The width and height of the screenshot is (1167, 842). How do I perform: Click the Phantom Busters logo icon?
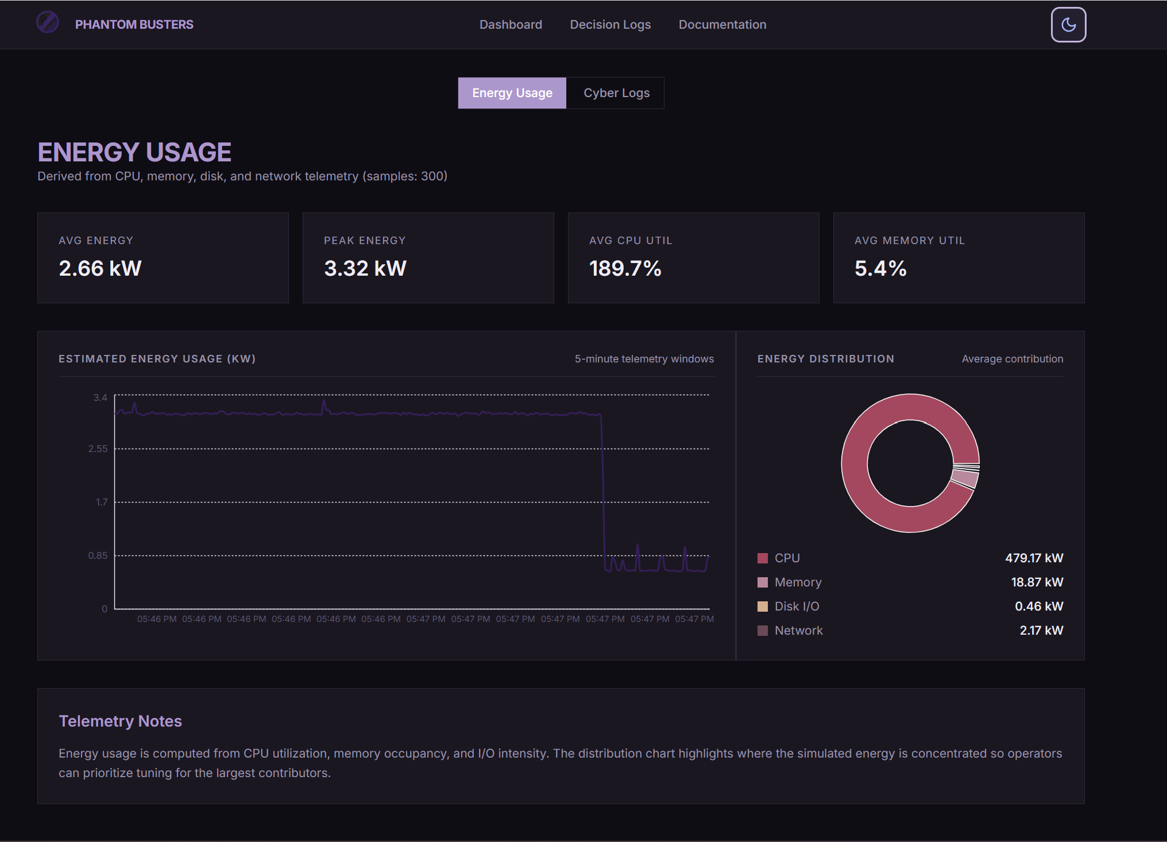(48, 23)
